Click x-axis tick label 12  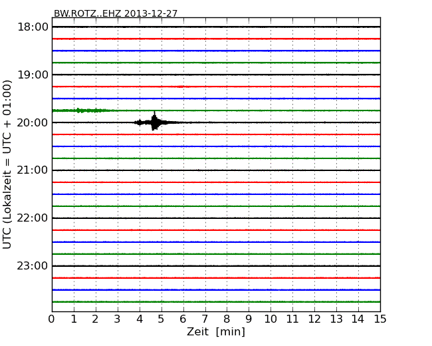click(314, 319)
